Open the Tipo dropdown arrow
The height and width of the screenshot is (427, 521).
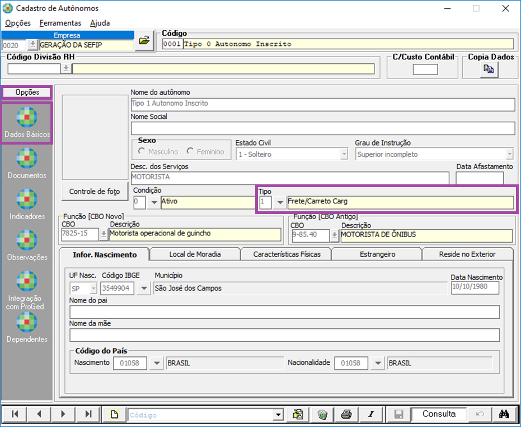click(280, 202)
